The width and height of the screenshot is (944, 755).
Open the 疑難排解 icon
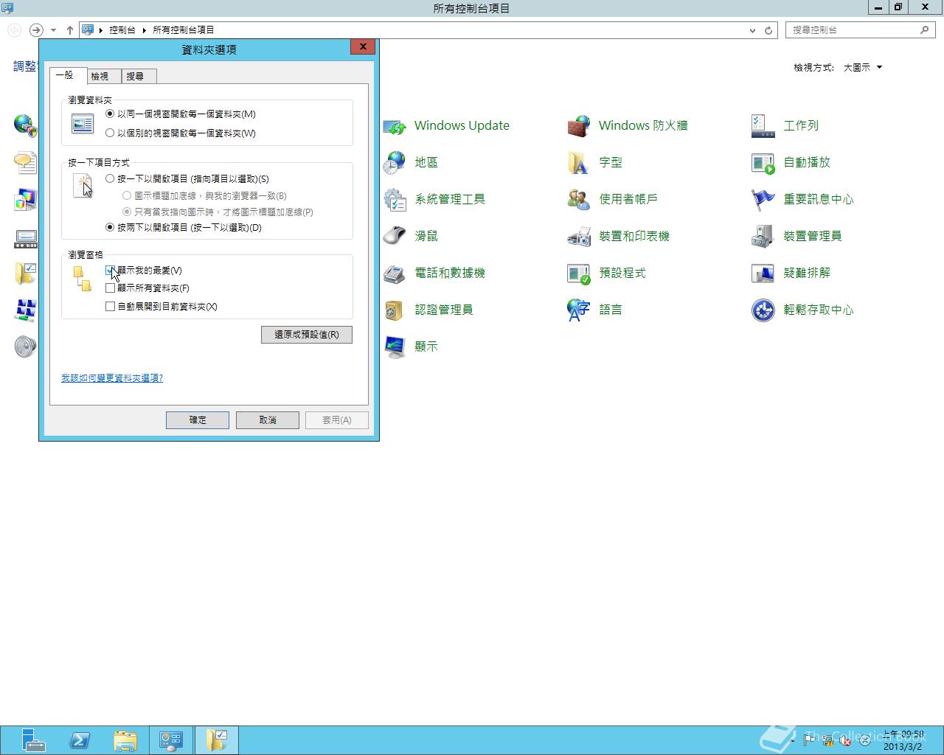click(763, 274)
